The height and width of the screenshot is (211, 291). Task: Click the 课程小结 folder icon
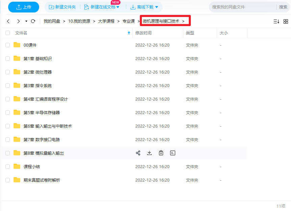17,166
